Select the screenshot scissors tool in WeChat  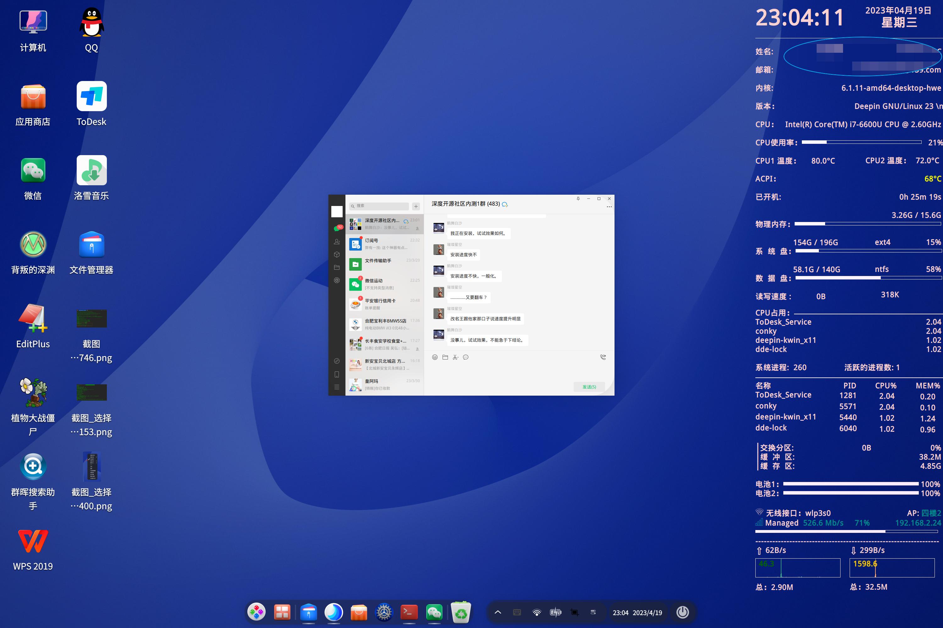(x=455, y=358)
